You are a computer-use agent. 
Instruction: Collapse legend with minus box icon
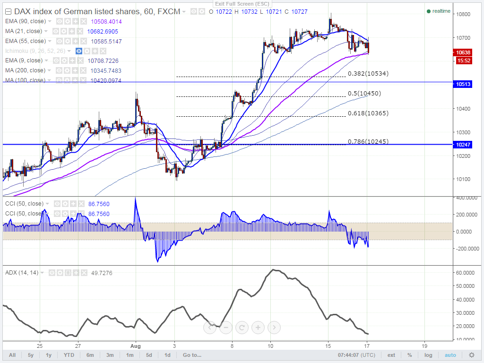9,12
